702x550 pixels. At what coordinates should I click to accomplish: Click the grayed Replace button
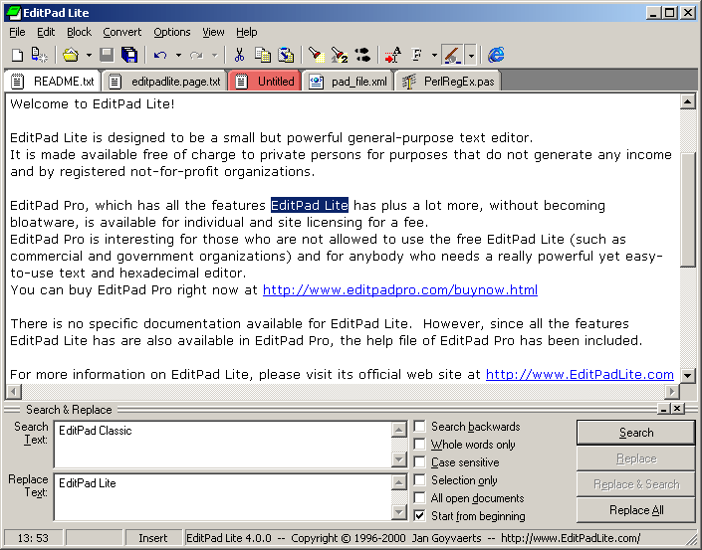point(636,458)
